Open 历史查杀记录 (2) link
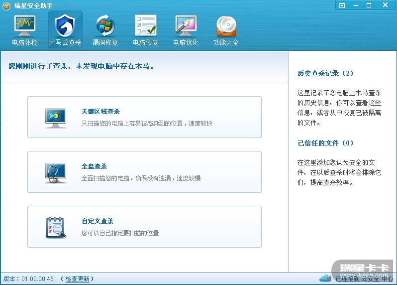 (325, 74)
